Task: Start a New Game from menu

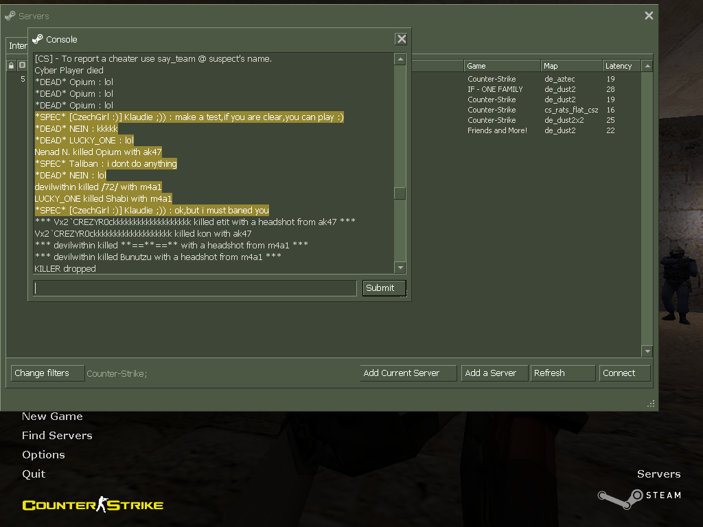Action: 52,417
